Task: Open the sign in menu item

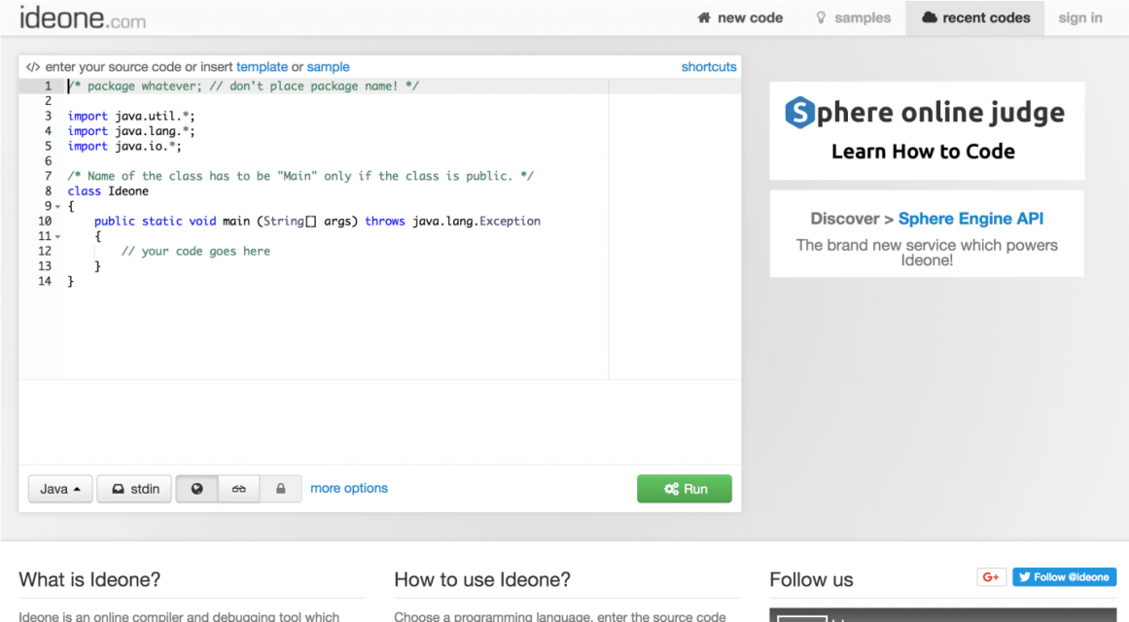Action: pyautogui.click(x=1079, y=17)
